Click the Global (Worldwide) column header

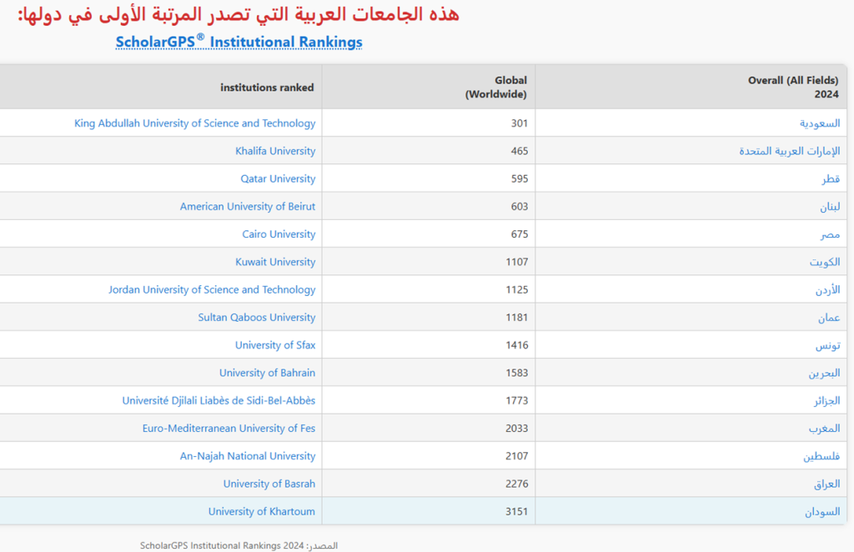[x=495, y=87]
